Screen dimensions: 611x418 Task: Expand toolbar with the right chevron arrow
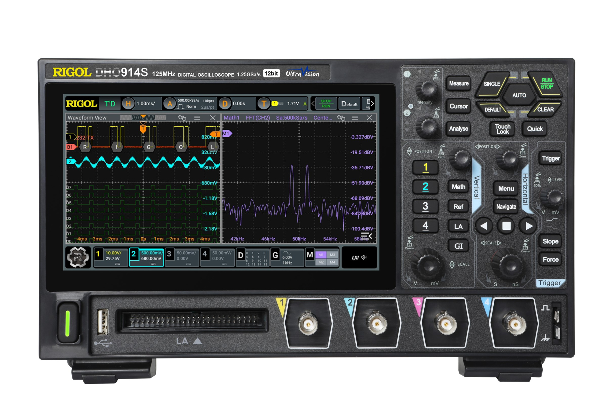372,103
